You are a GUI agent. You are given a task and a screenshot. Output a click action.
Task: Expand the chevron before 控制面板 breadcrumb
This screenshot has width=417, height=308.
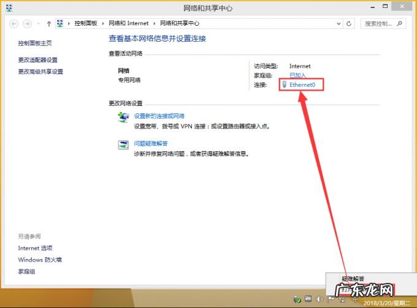(x=69, y=24)
